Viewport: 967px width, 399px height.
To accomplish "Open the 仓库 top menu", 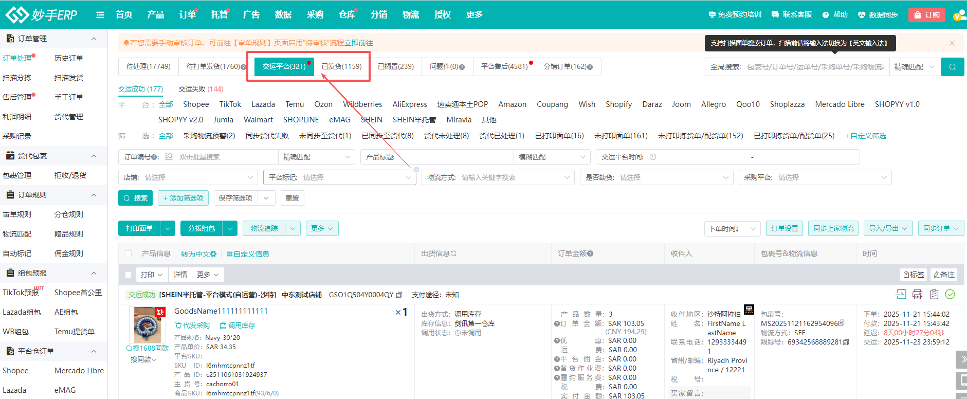I will click(x=347, y=14).
